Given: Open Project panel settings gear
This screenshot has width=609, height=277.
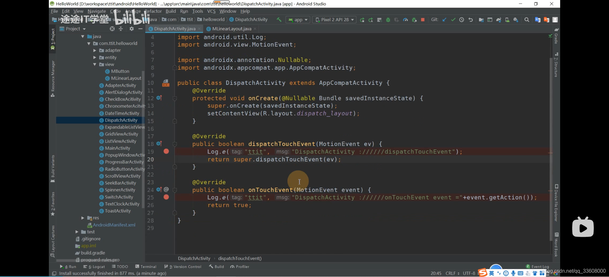Looking at the screenshot, I should [132, 29].
